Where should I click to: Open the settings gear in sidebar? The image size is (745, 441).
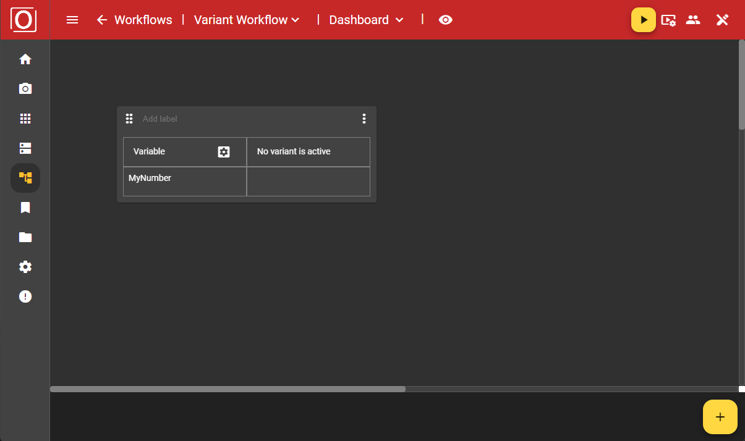click(25, 267)
